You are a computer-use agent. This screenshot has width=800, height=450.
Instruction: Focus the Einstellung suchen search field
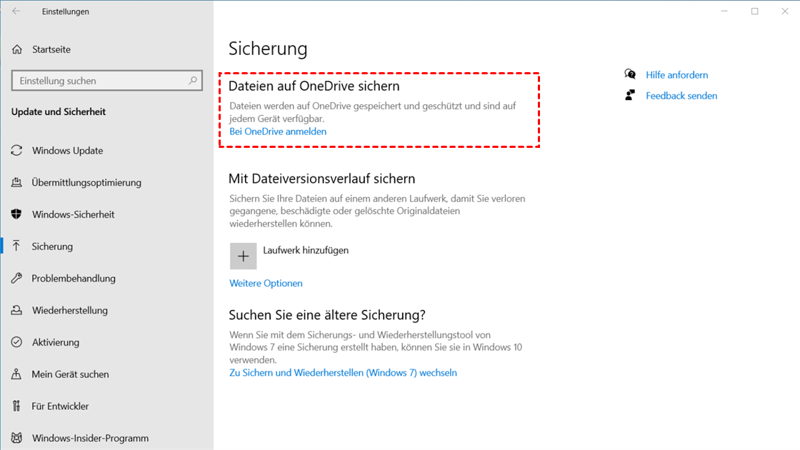106,81
